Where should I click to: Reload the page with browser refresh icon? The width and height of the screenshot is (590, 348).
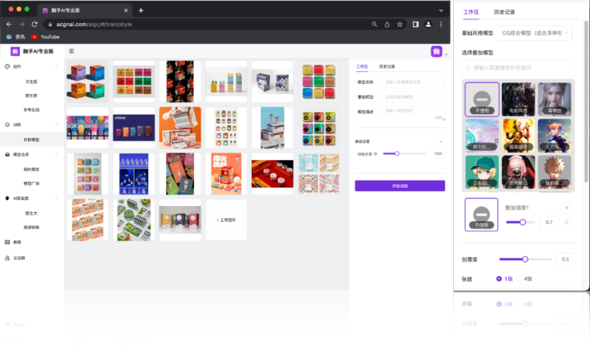point(32,24)
